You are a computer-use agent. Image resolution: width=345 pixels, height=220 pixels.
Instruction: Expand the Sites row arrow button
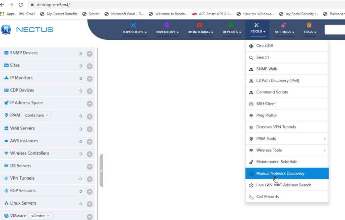(x=89, y=66)
